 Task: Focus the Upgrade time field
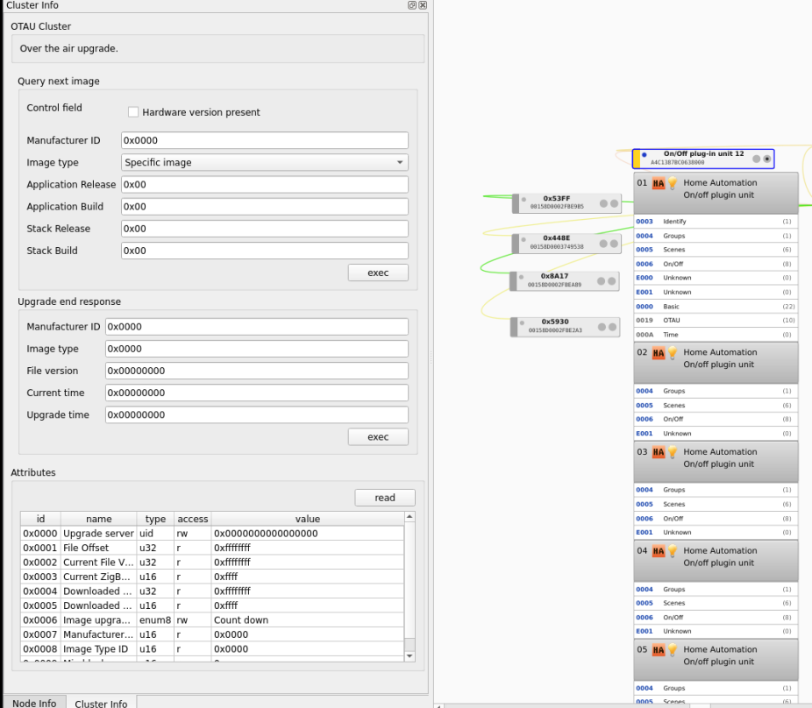click(x=257, y=414)
